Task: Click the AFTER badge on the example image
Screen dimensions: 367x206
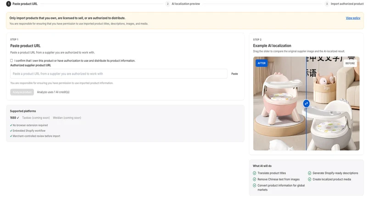Action: (x=261, y=63)
